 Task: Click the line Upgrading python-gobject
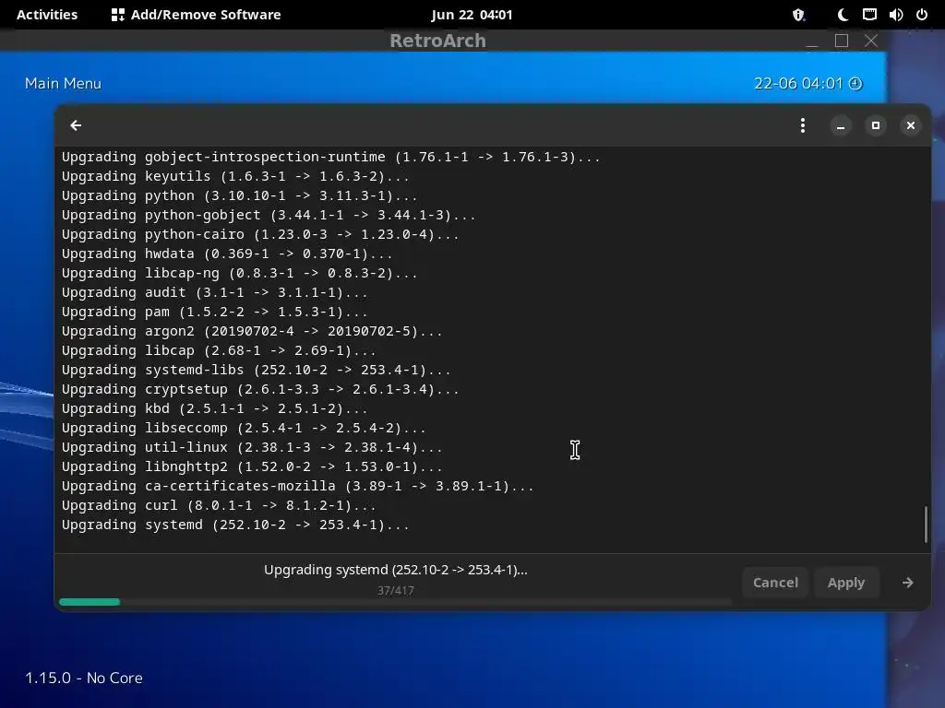click(x=269, y=215)
